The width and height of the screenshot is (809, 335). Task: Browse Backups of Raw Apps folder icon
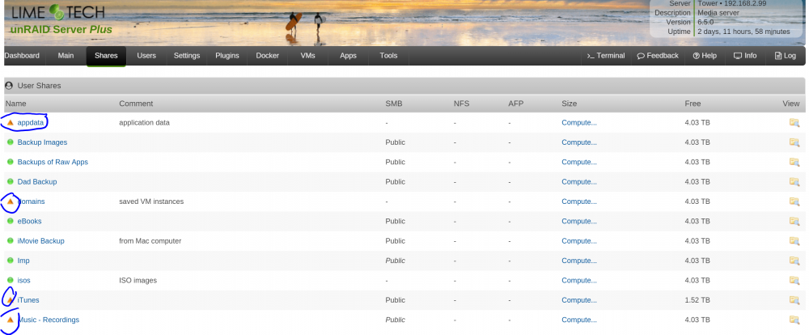click(794, 162)
